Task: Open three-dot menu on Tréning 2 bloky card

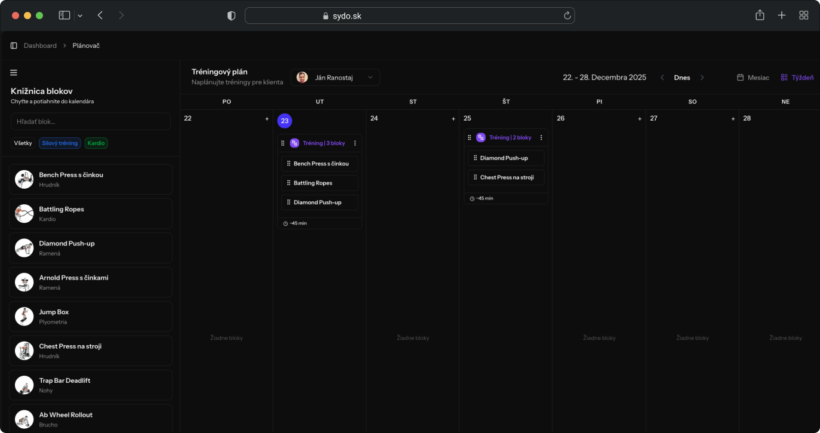Action: point(541,138)
